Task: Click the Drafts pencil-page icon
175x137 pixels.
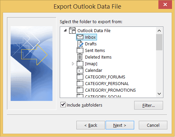Action: click(x=80, y=44)
